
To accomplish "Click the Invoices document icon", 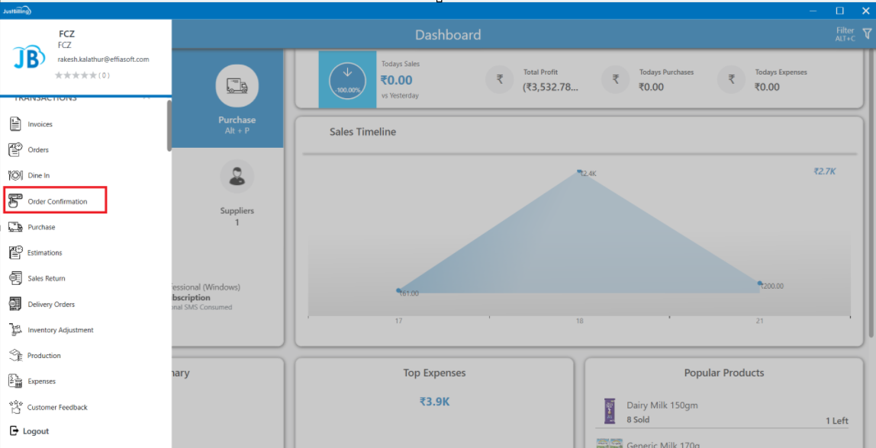I will pos(15,124).
